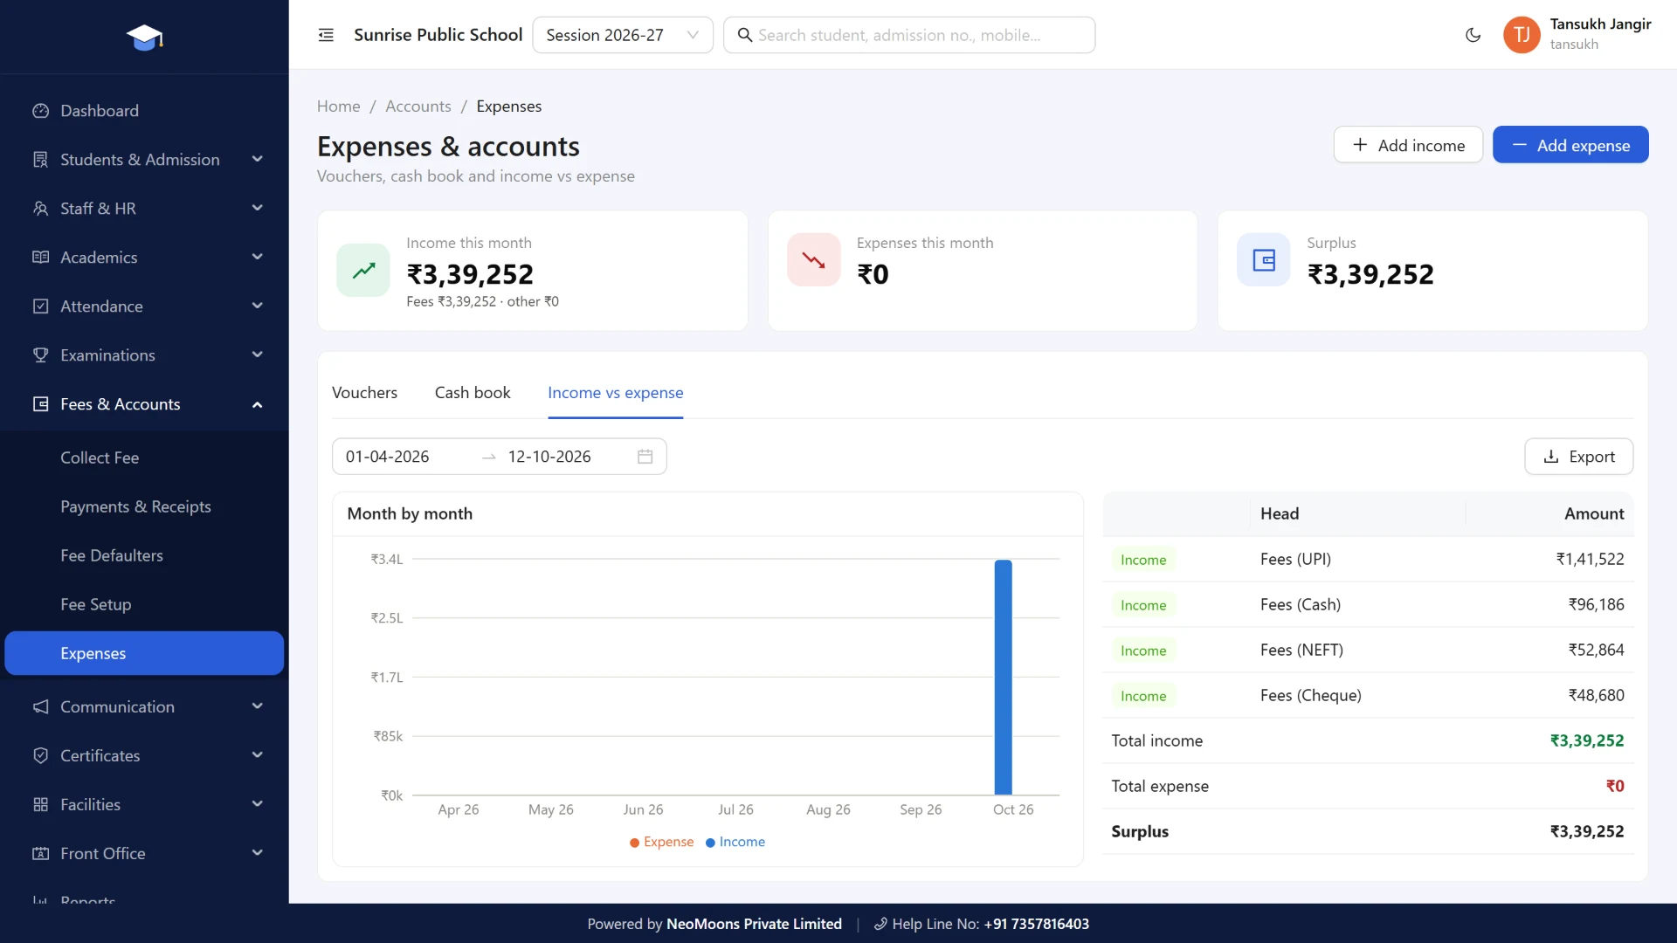Click the Fees & Accounts wallet icon
Viewport: 1677px width, 943px height.
[40, 404]
